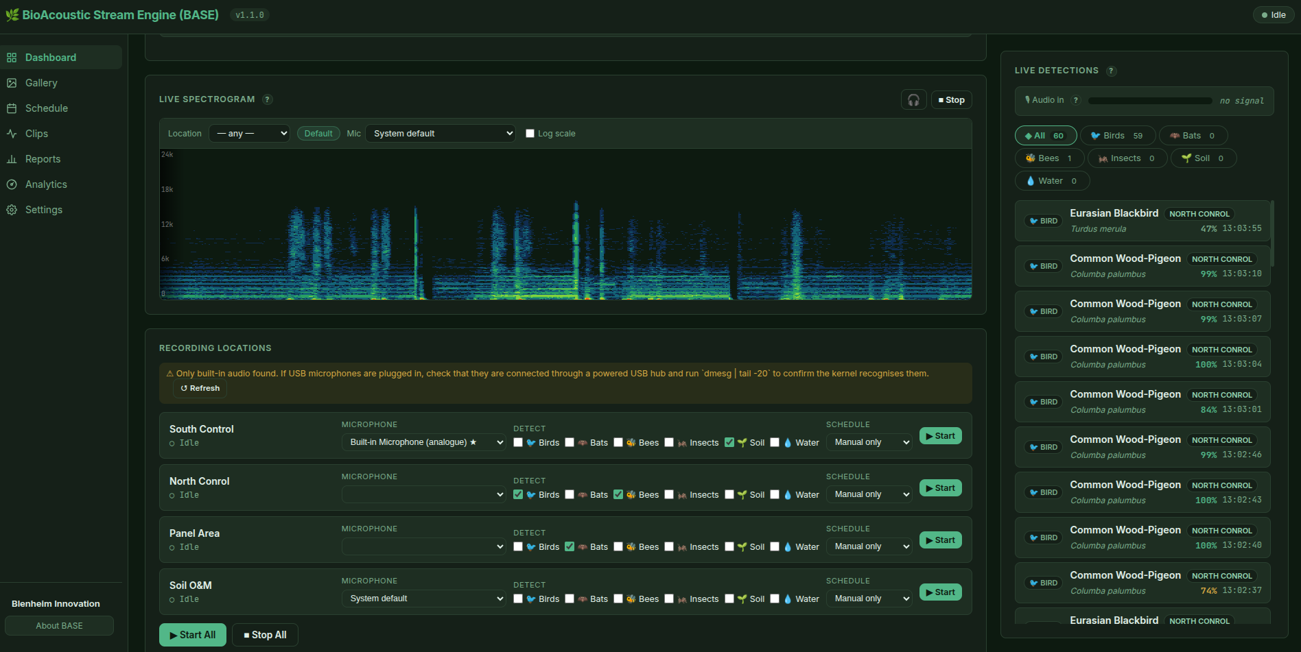Filter detections by Birds 59
Viewport: 1301px width, 652px height.
coord(1117,136)
